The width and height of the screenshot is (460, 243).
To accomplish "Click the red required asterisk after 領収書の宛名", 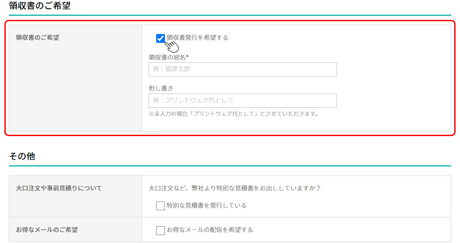I will 188,57.
